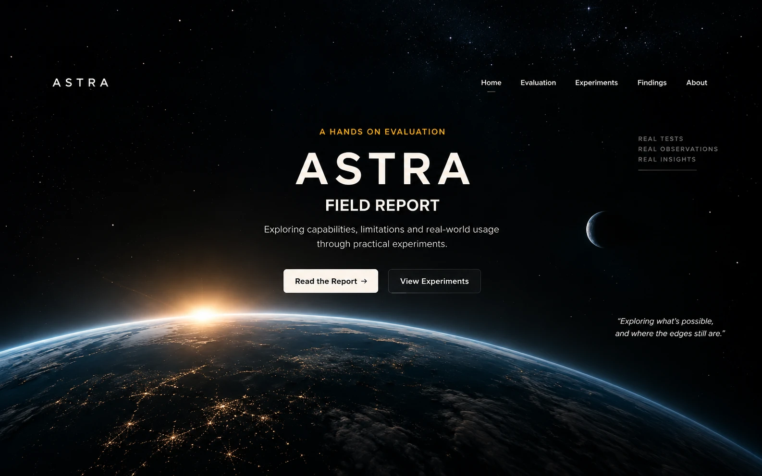
Task: Click the arrow icon in Read the Report
Action: pos(364,281)
